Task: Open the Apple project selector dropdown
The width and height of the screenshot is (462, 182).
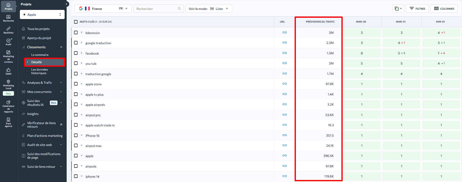Action: pos(42,14)
